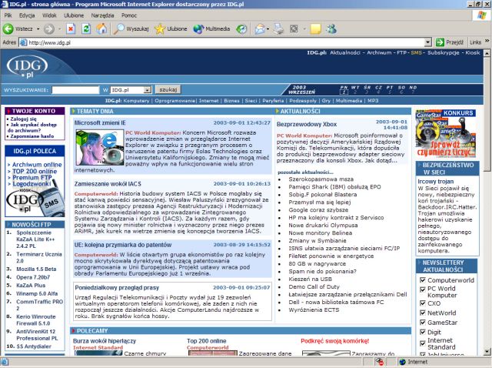Click the Windows flag logo
The height and width of the screenshot is (368, 492).
482,15
